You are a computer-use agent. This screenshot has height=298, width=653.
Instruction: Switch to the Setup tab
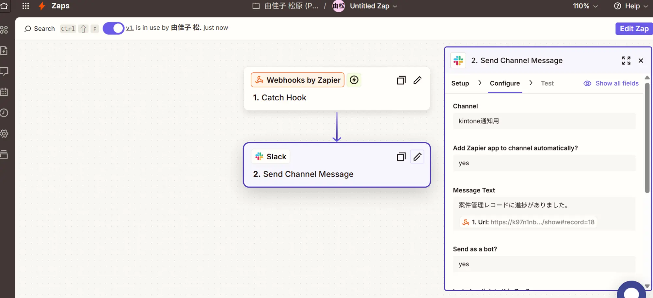pos(460,83)
